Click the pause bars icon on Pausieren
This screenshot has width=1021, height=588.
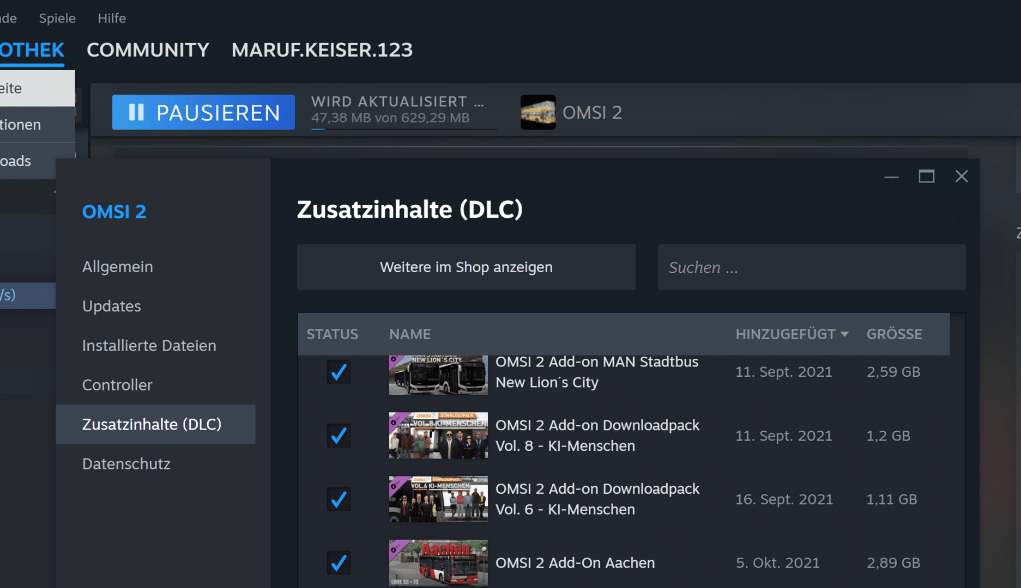click(136, 113)
